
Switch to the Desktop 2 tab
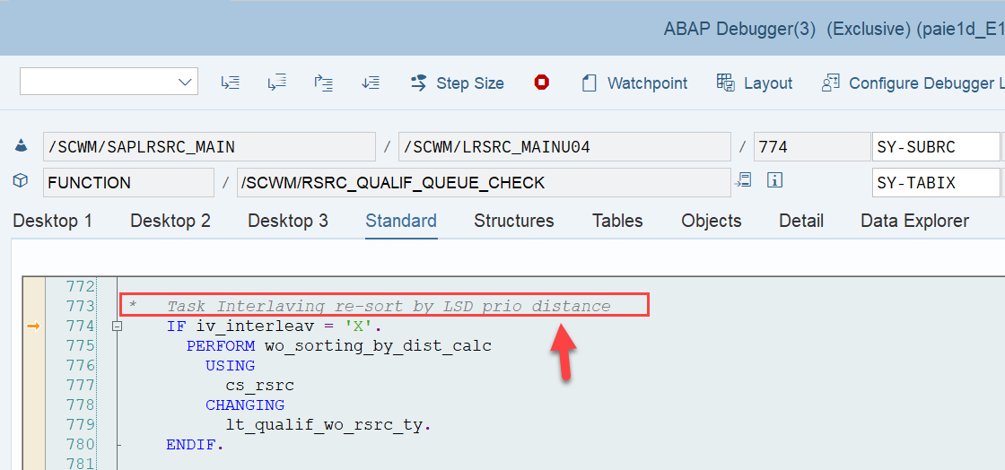coord(170,221)
